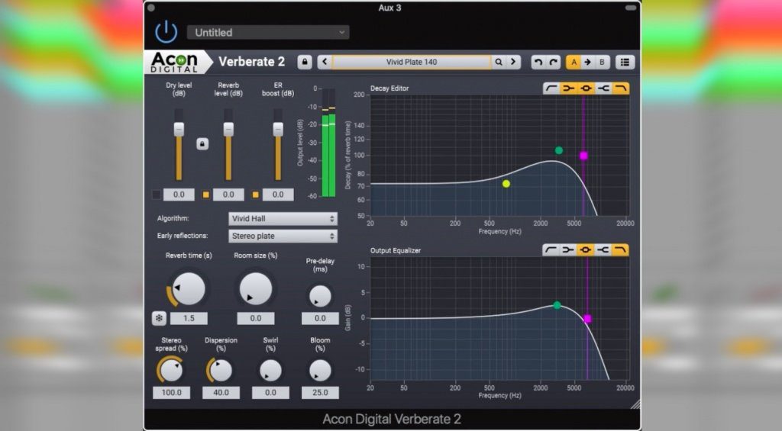Image resolution: width=782 pixels, height=431 pixels.
Task: Toggle the plugin power bypass button
Action: pos(166,32)
